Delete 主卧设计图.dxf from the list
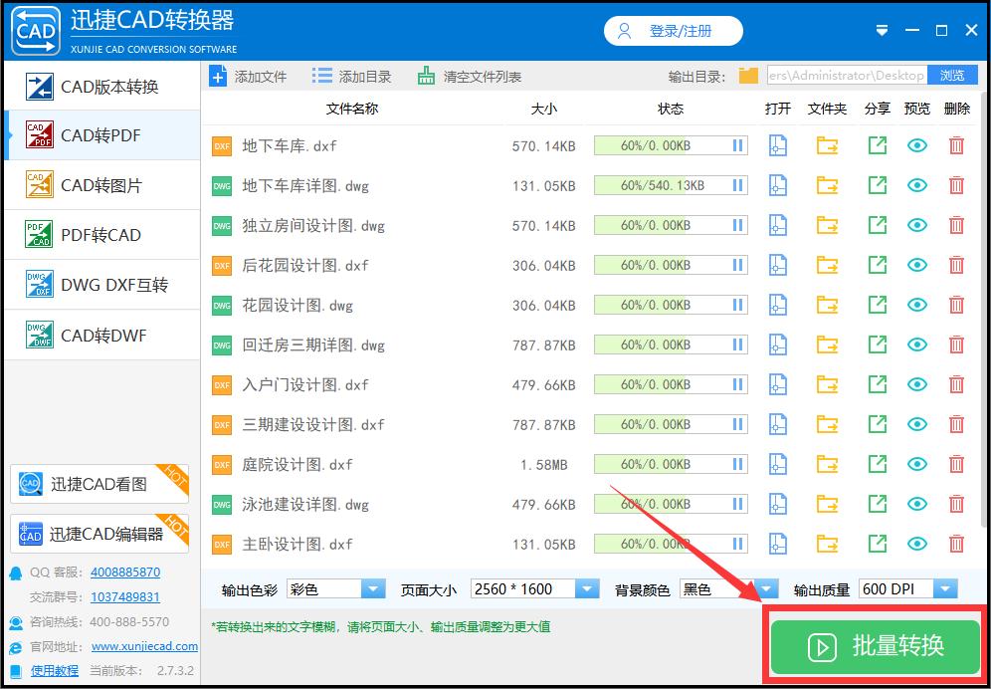 point(956,544)
